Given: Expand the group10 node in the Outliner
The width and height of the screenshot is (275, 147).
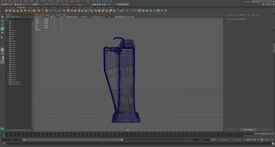Looking at the screenshot, I should [x=8, y=64].
